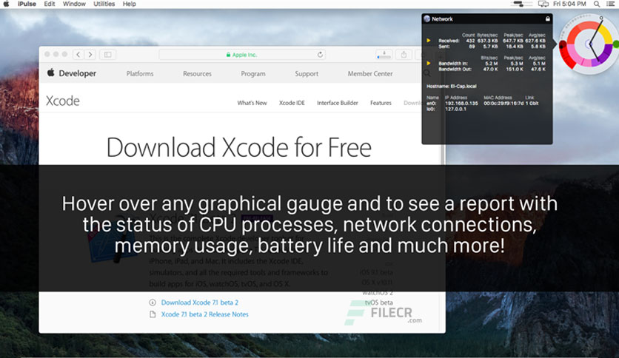Show the Safari sidebar
The height and width of the screenshot is (358, 619).
point(108,55)
